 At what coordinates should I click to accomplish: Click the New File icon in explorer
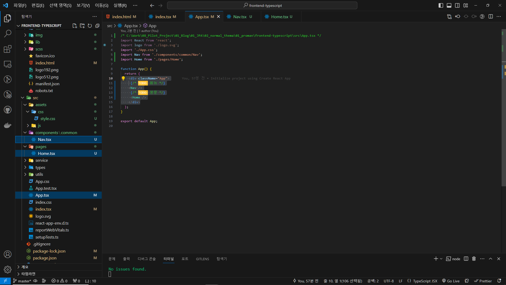pyautogui.click(x=75, y=26)
